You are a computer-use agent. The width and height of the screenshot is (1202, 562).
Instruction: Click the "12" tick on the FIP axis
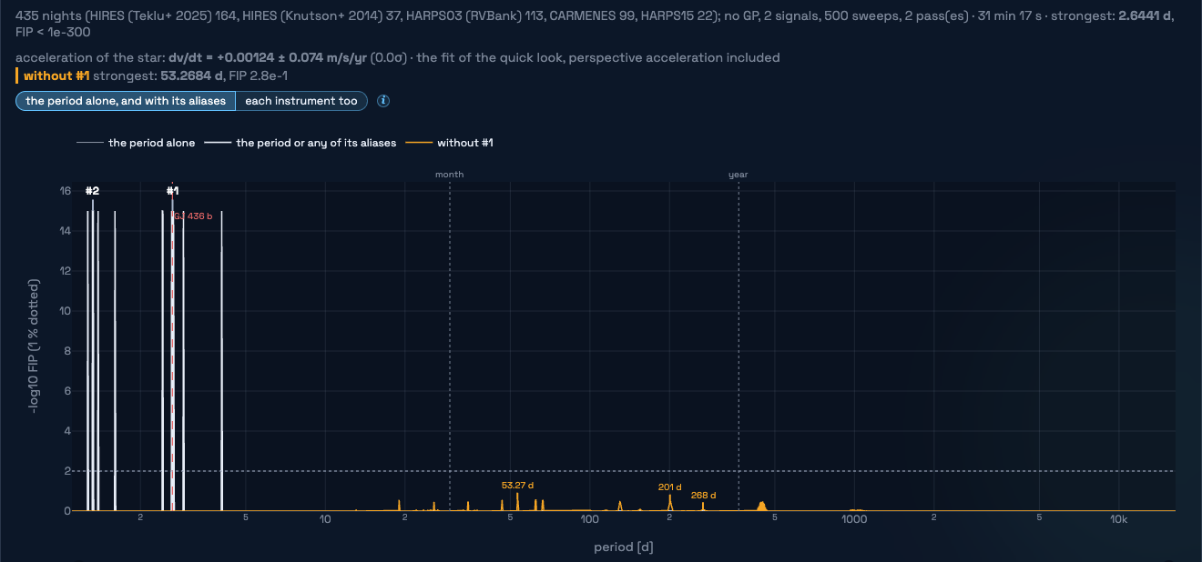[x=65, y=271]
